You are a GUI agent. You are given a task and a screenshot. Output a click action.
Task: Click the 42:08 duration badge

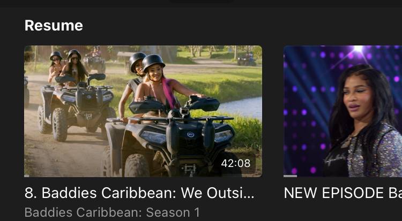236,163
